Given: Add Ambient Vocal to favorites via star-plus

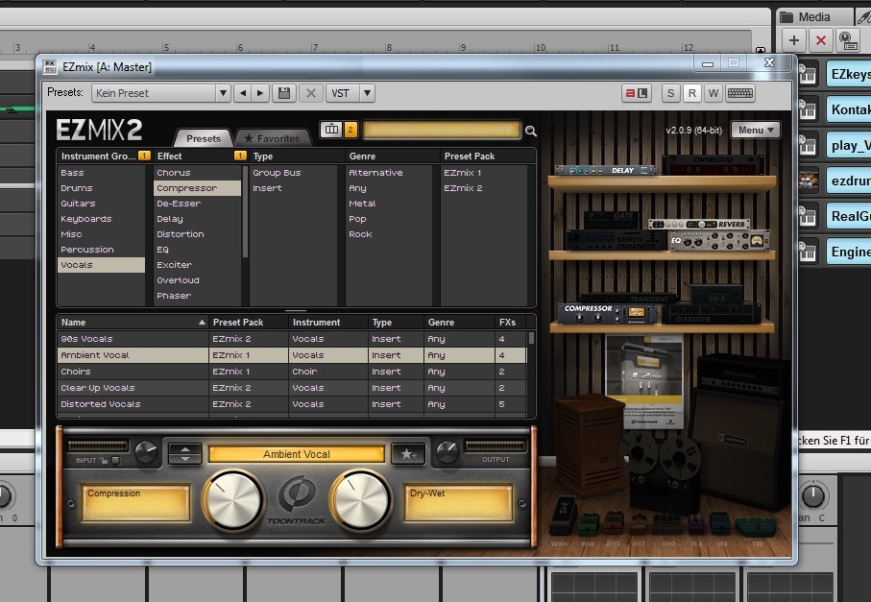Looking at the screenshot, I should [x=408, y=454].
